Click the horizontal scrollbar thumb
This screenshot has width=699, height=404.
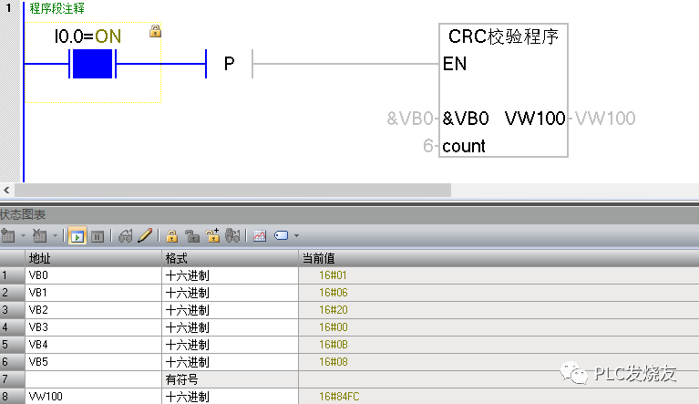coord(232,190)
